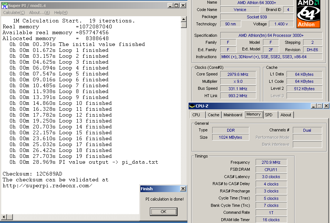The height and width of the screenshot is (223, 330).
Task: Click the L1 Data value 64 KBytes
Action: point(304,74)
